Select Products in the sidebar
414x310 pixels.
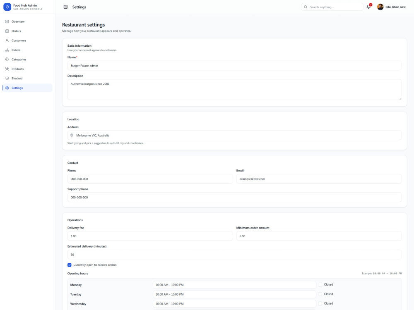click(27, 69)
